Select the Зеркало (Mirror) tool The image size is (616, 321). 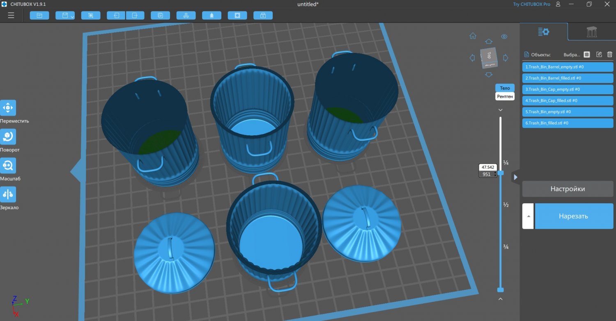pos(8,194)
